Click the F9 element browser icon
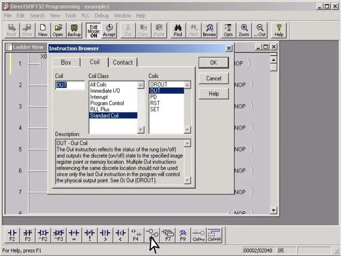This screenshot has width=341, height=256. 183,235
